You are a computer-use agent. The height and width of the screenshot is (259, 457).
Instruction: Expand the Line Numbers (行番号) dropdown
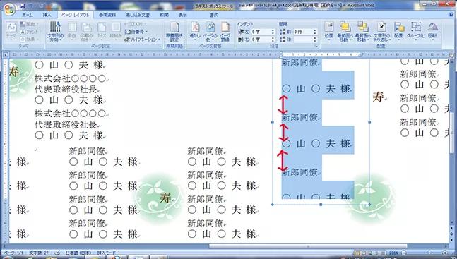(x=136, y=32)
